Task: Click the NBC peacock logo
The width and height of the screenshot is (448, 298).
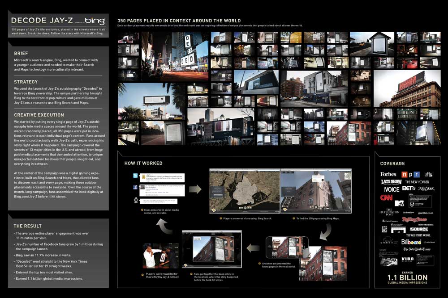Action: click(x=428, y=174)
